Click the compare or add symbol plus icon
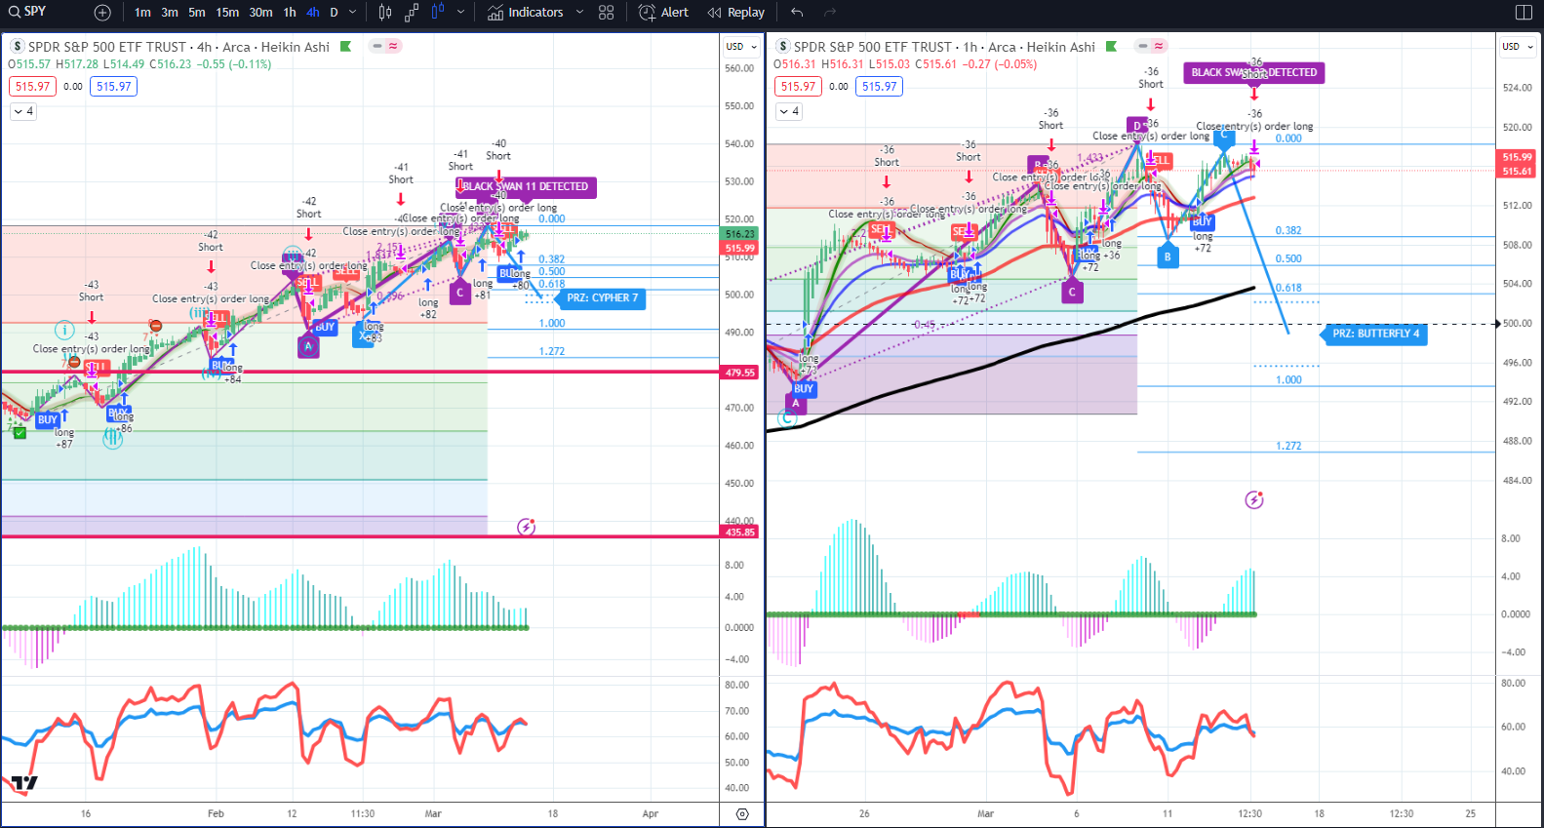 pyautogui.click(x=102, y=13)
